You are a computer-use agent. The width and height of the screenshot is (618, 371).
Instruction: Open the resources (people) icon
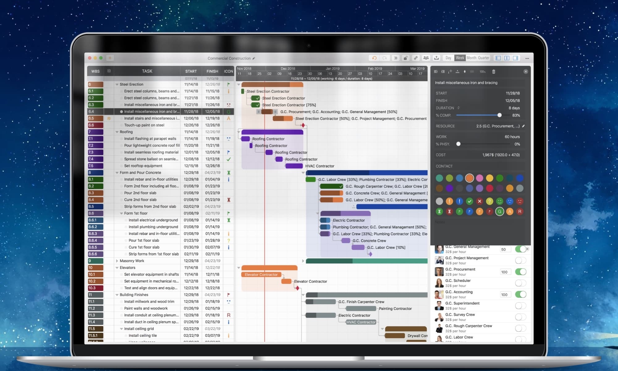[x=426, y=58]
